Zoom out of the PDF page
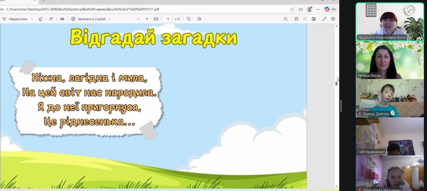Screen dimensions: 427x191 (x=138, y=19)
